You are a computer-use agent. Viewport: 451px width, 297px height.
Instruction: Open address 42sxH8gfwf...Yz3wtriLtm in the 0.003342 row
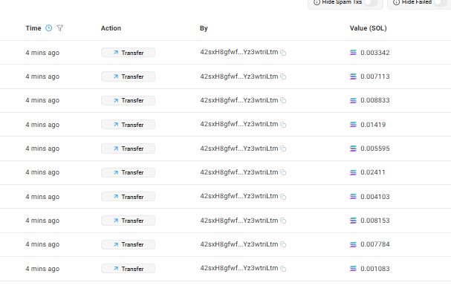(x=239, y=52)
